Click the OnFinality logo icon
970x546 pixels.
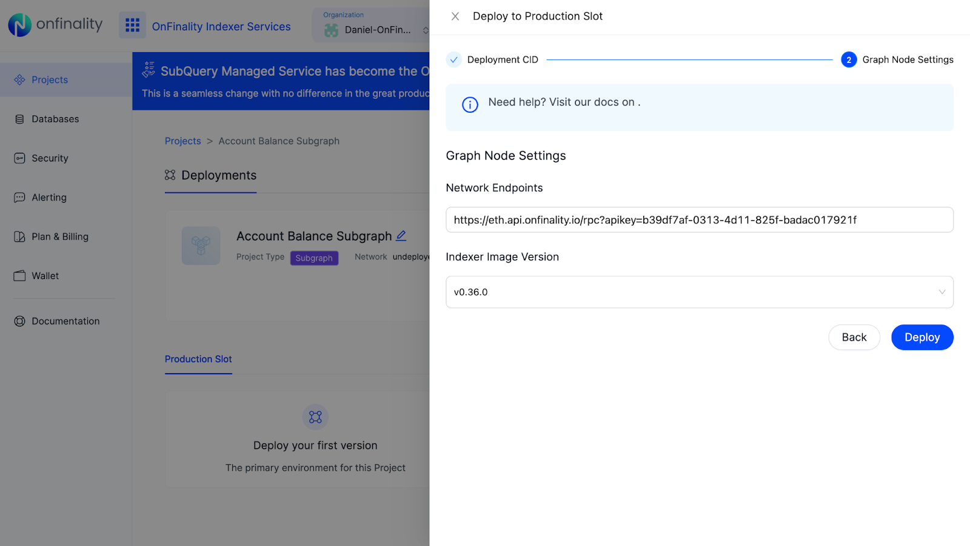[19, 25]
